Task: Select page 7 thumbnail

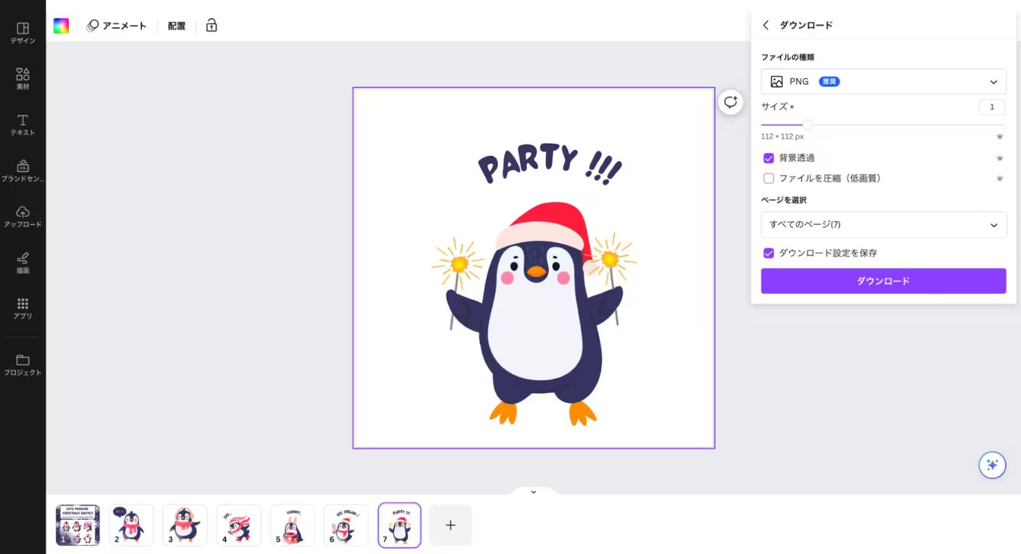Action: 400,525
